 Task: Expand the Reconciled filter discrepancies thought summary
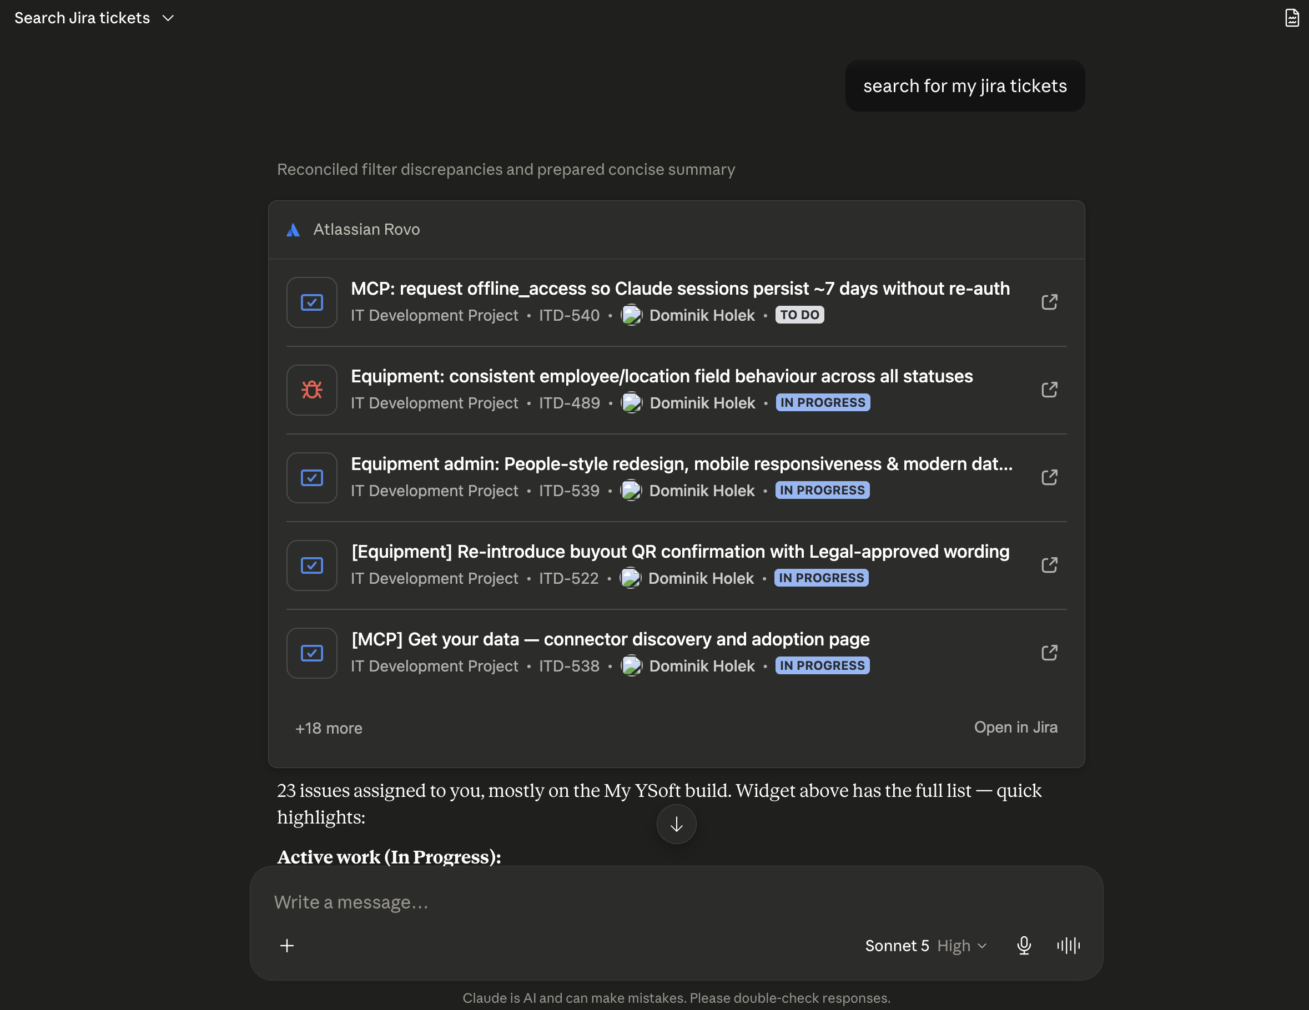[x=506, y=169]
